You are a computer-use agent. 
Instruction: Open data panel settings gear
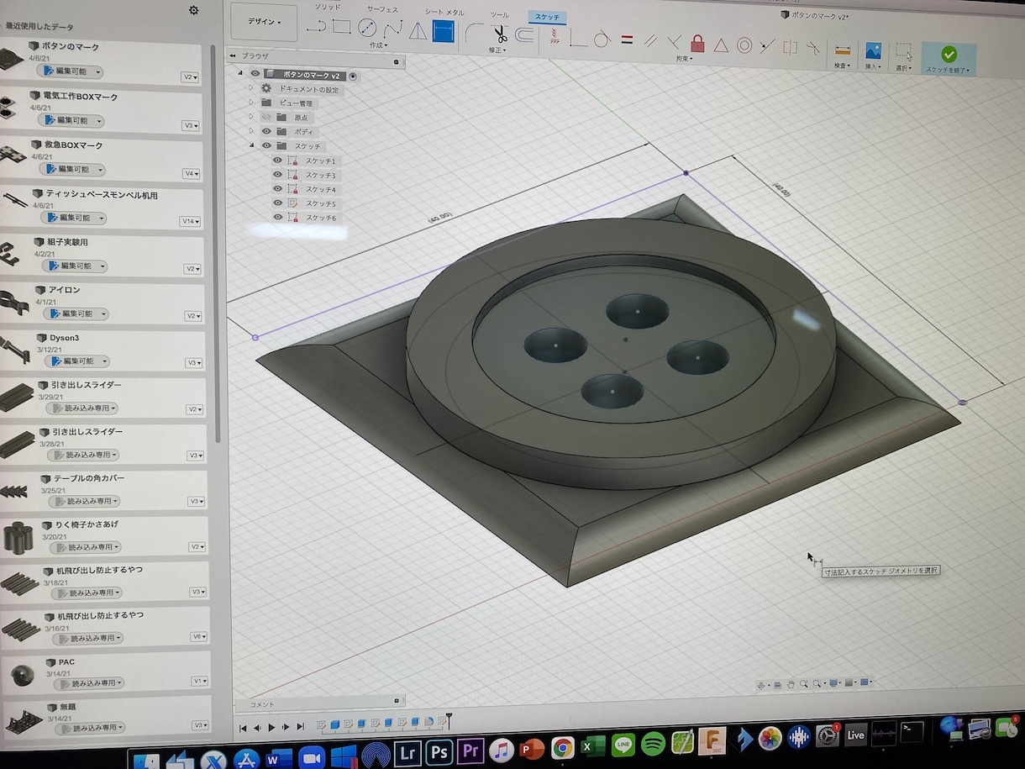click(194, 10)
